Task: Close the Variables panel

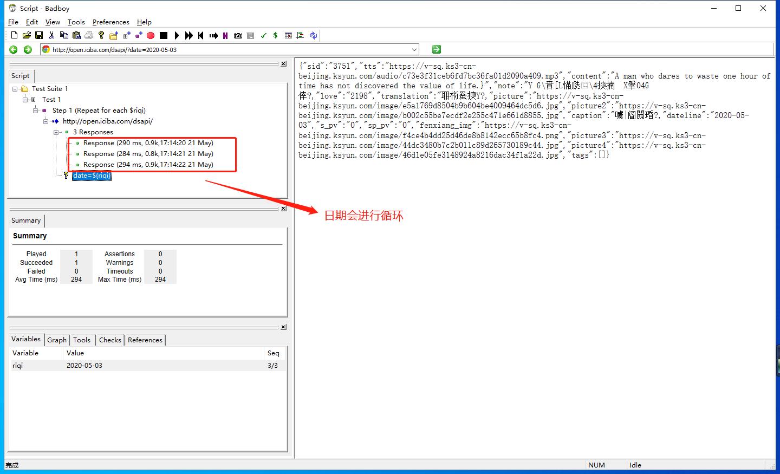Action: (283, 327)
